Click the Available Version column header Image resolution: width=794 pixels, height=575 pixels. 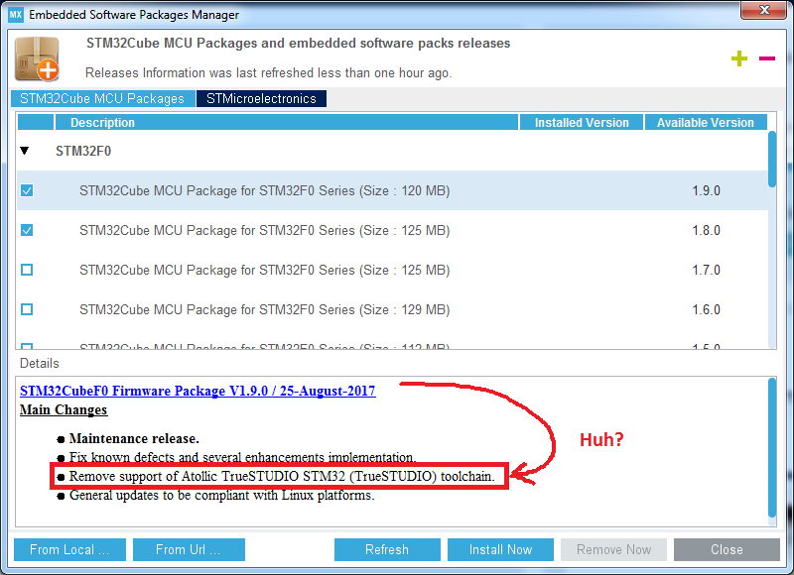pyautogui.click(x=706, y=122)
